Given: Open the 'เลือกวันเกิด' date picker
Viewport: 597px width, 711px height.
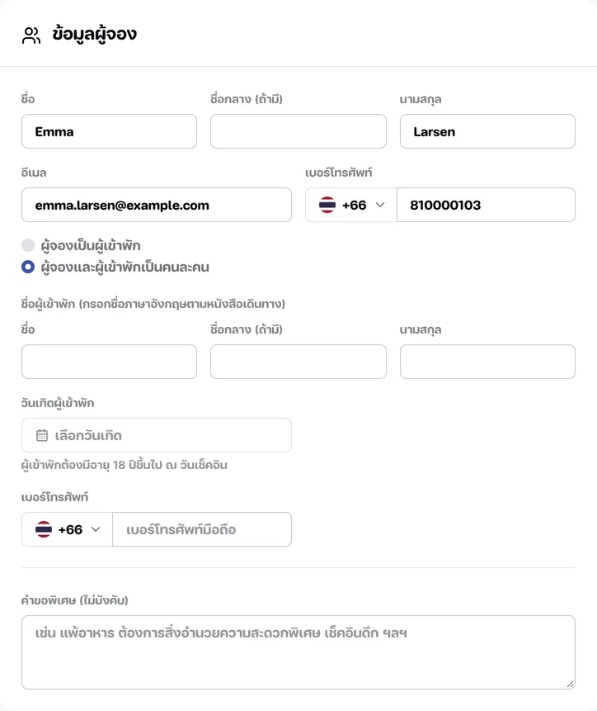Looking at the screenshot, I should click(157, 435).
